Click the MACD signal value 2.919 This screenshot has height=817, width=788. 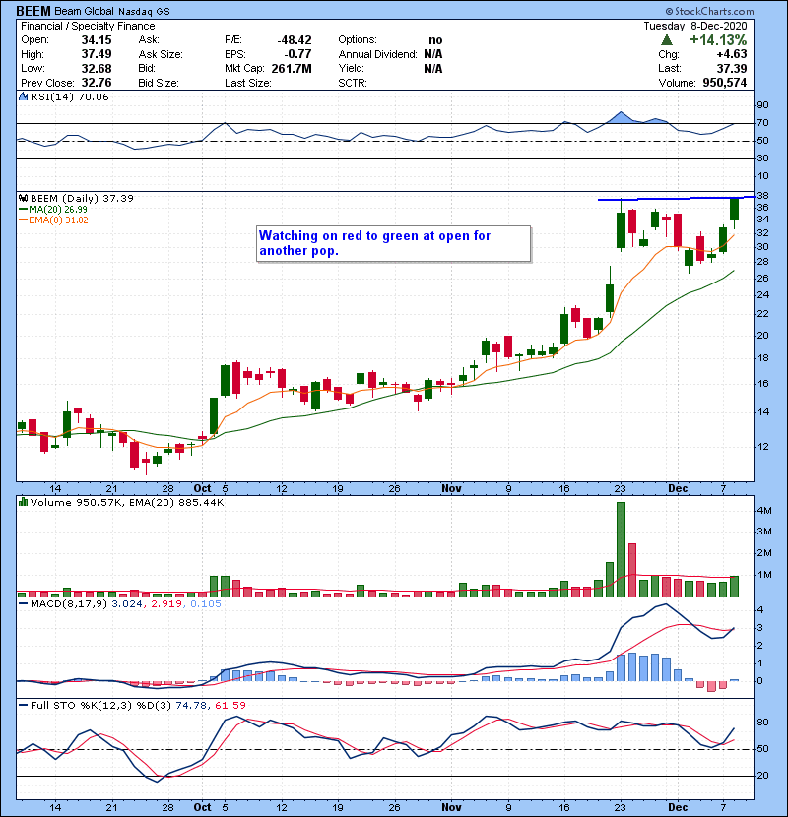click(166, 604)
